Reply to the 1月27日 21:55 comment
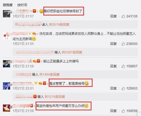141x116 pixels. pyautogui.click(x=113, y=44)
